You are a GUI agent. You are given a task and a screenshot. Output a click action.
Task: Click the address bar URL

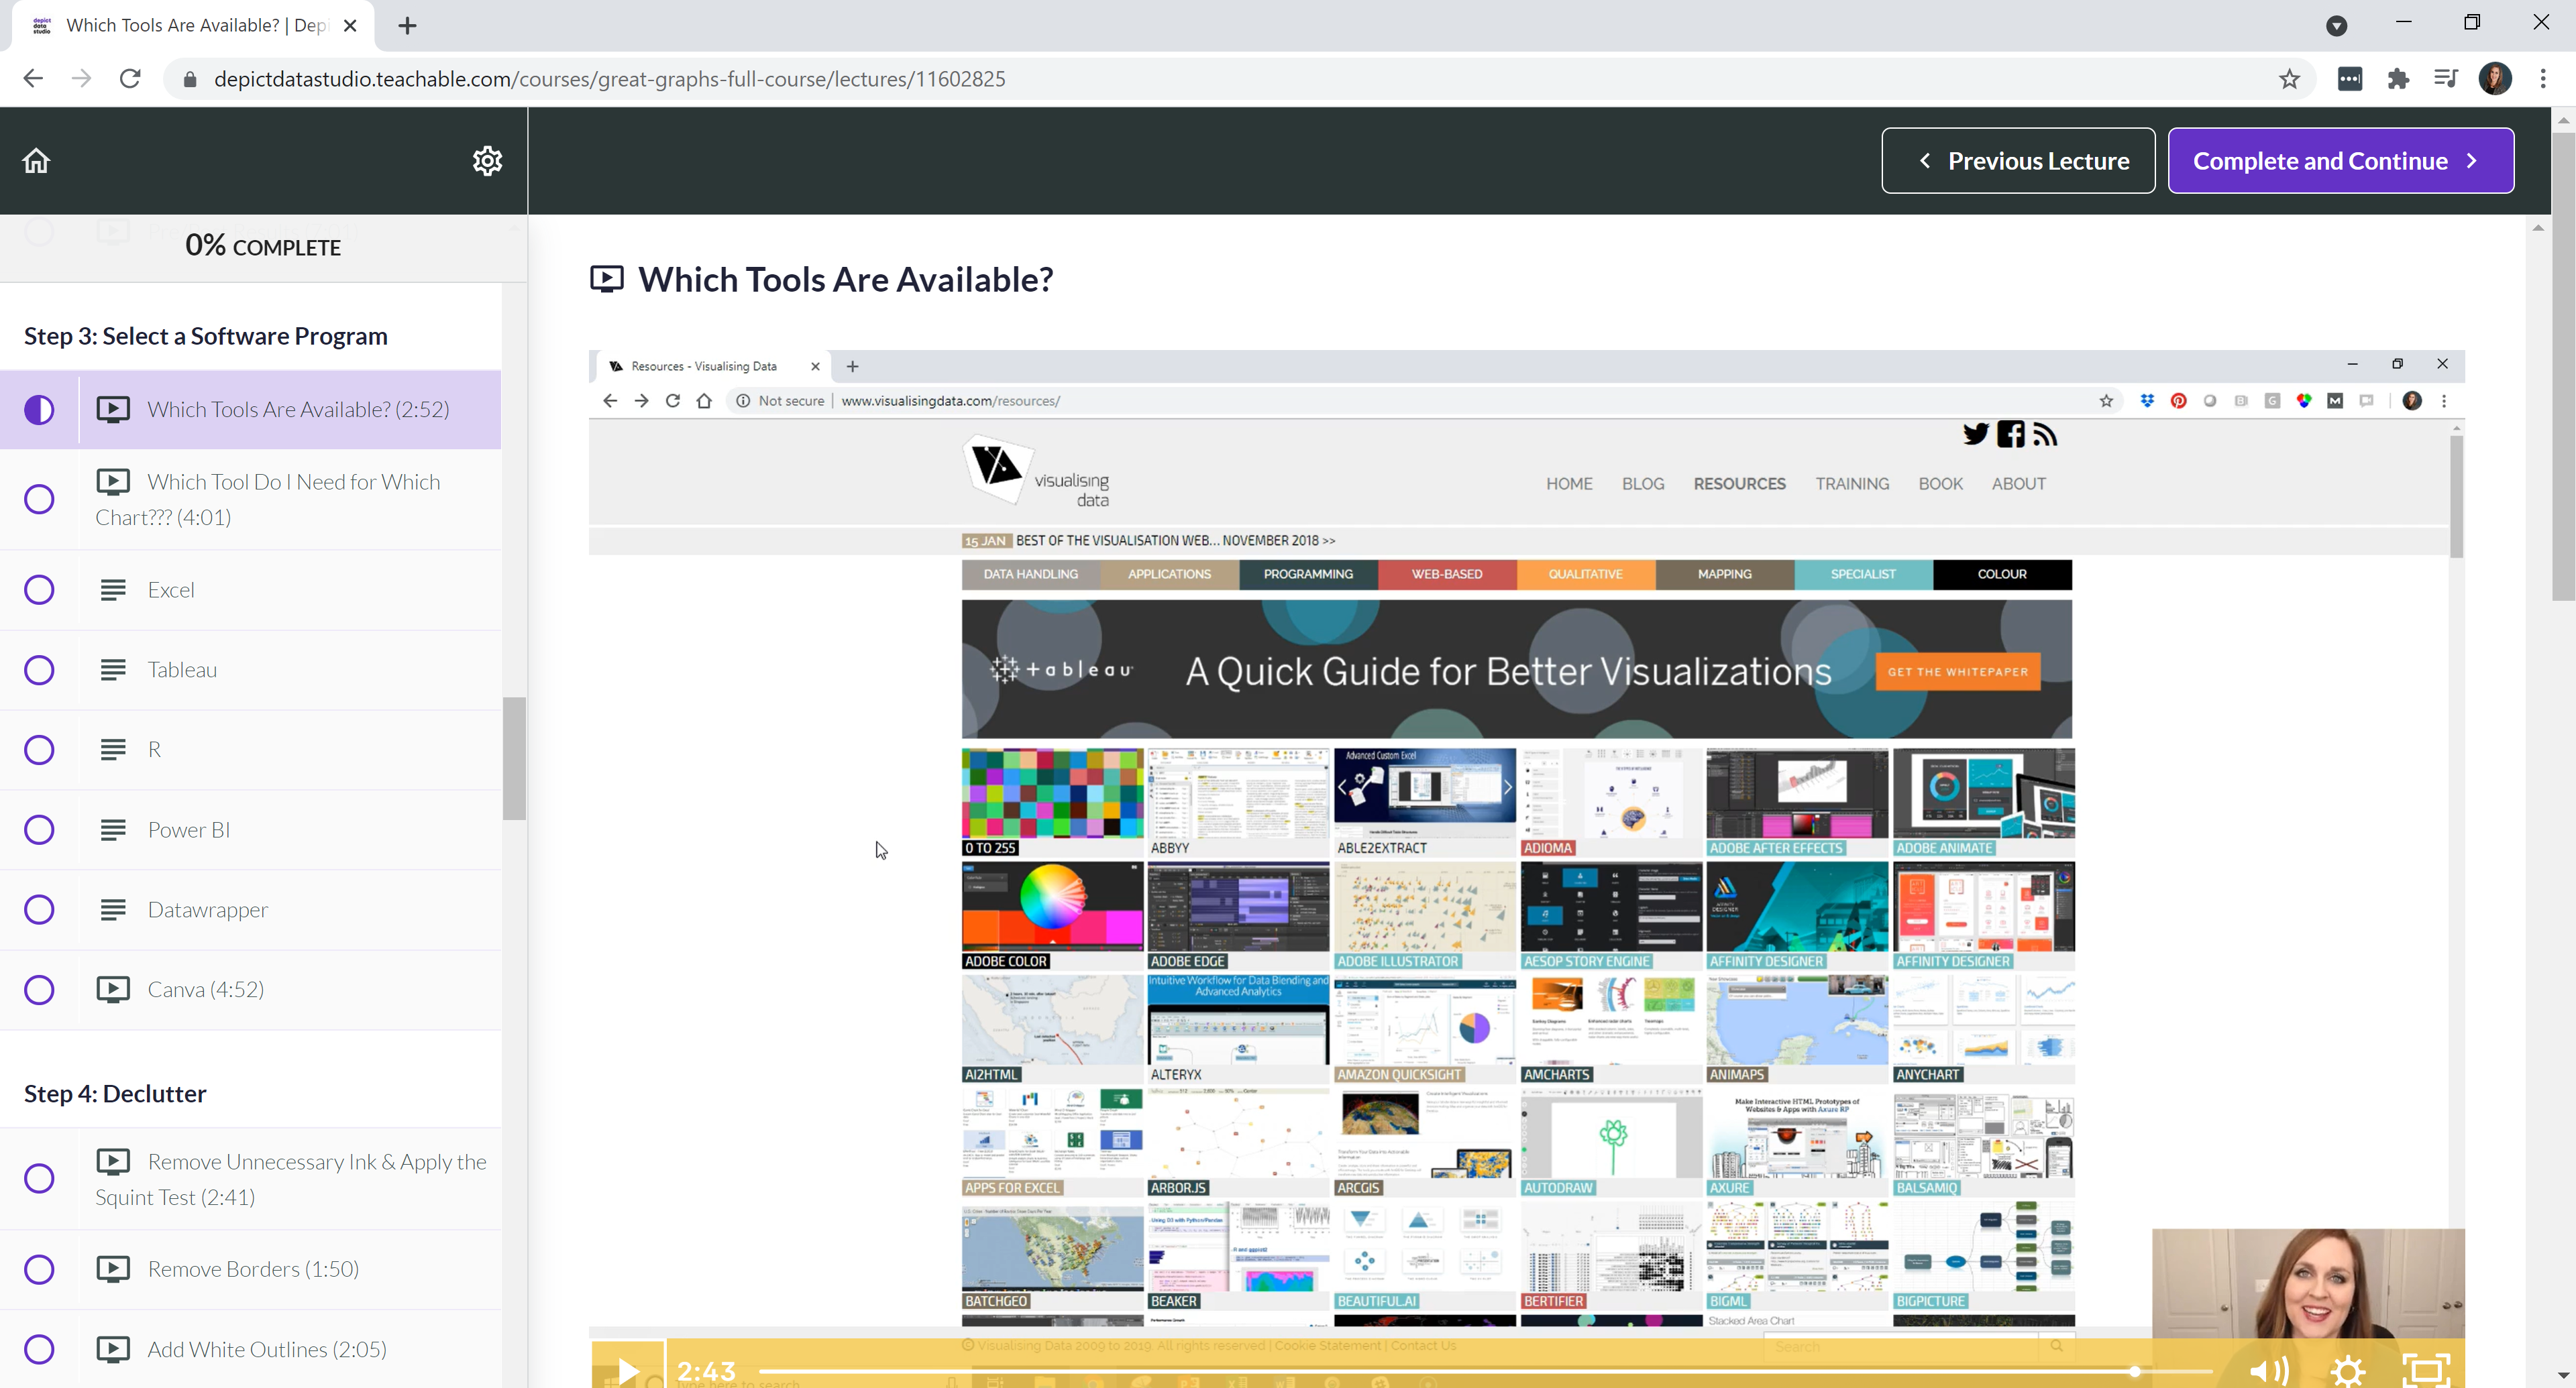[x=610, y=79]
